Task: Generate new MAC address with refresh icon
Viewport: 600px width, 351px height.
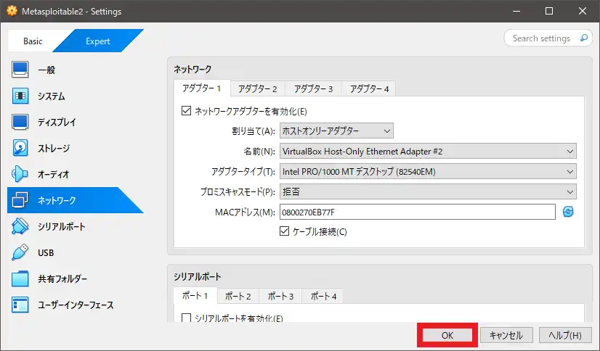Action: tap(568, 212)
